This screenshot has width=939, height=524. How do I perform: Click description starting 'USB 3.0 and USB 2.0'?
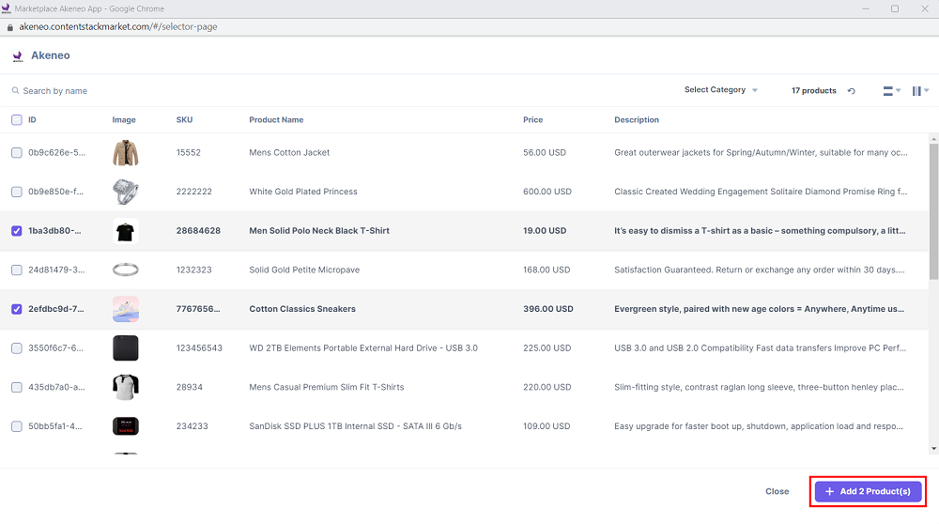(x=760, y=348)
